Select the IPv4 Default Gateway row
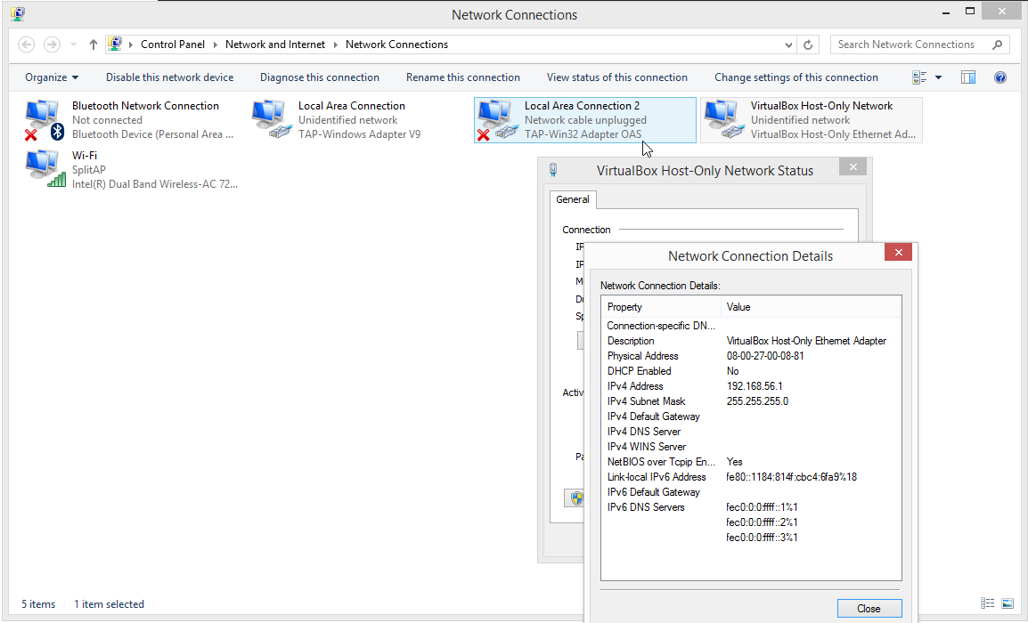Screen dimensions: 1028x623 point(751,416)
